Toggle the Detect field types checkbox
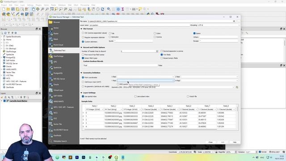Screen dimensions: 286x161 coord(83,58)
